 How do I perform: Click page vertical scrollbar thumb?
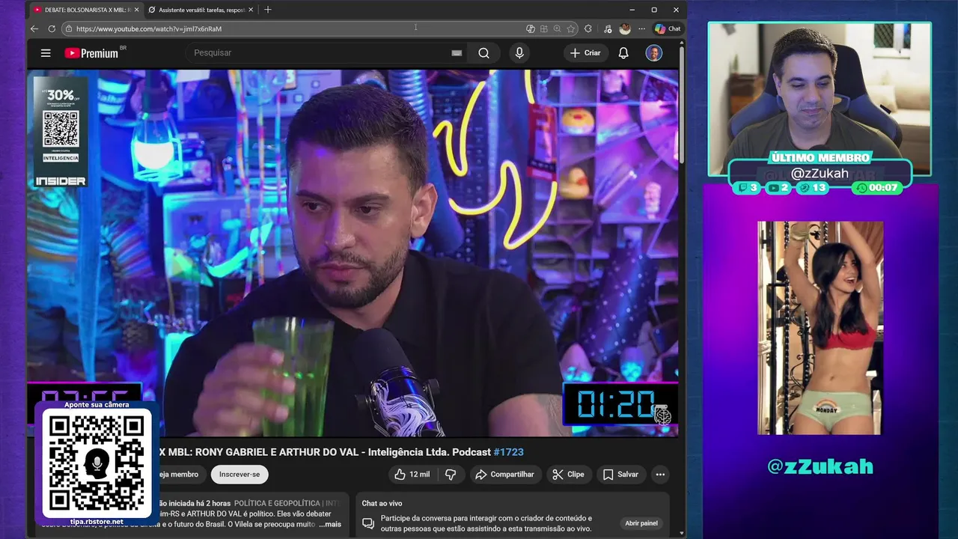[682, 105]
